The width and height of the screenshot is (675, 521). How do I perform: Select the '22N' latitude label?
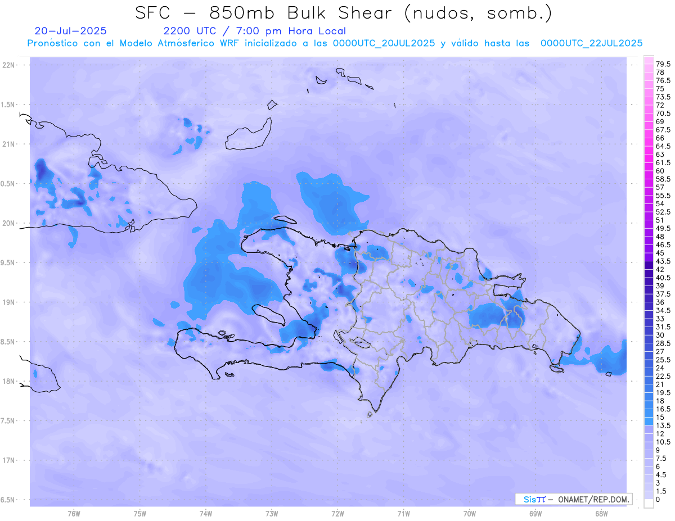[8, 65]
